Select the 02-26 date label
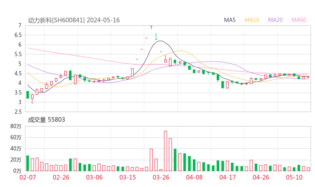 coord(61,177)
